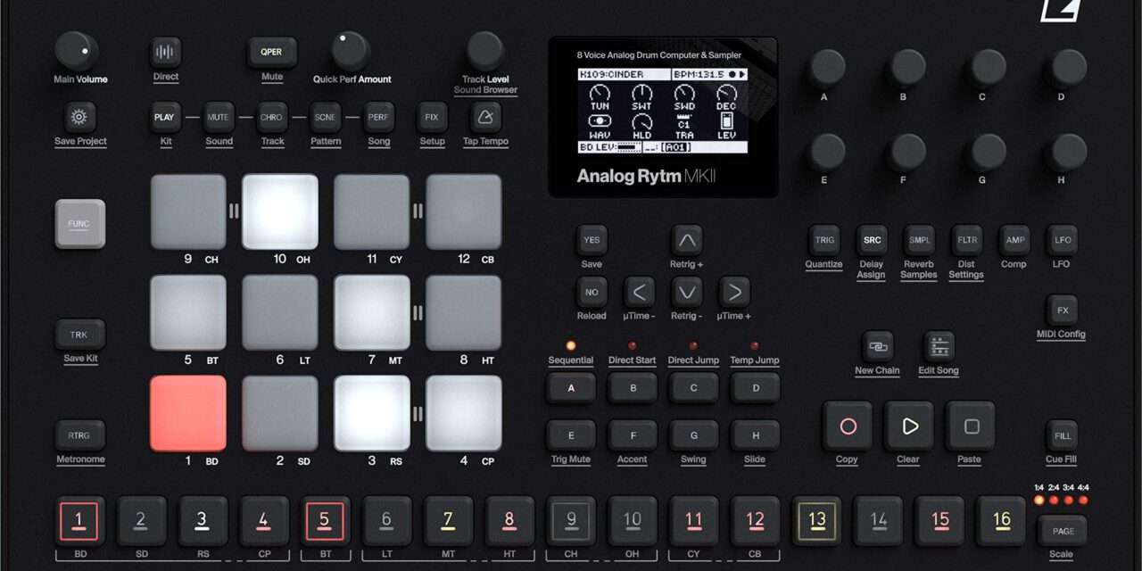Select bank C Direct Jump button

point(693,388)
